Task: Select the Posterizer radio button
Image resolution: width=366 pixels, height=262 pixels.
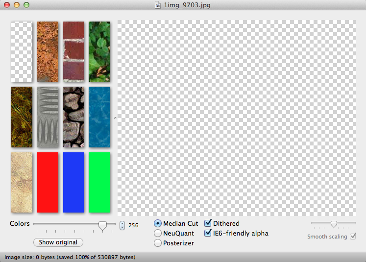Action: pyautogui.click(x=158, y=243)
